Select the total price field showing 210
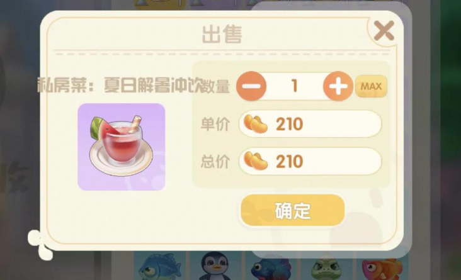Screen dimensions: 461x280 (x=310, y=161)
